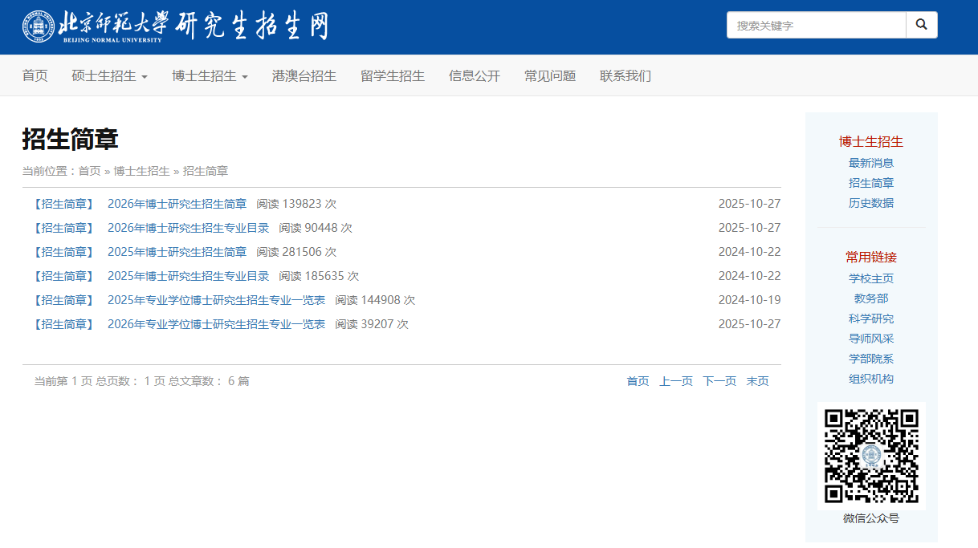Click the Beijing Normal University logo

point(175,26)
